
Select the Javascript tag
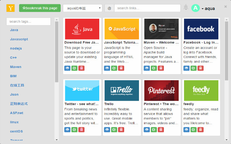point(19,39)
